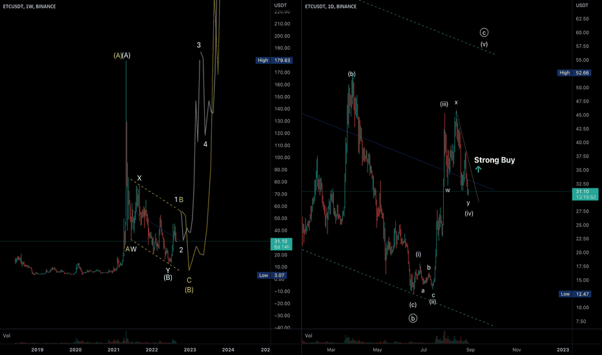Select the wave 3 label
Viewport: 602px width, 355px height.
(198, 45)
